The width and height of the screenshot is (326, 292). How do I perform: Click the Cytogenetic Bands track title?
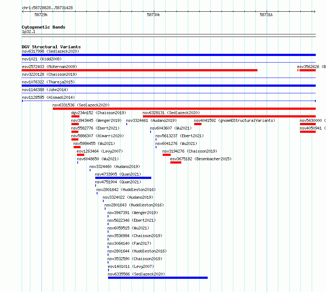(x=44, y=27)
